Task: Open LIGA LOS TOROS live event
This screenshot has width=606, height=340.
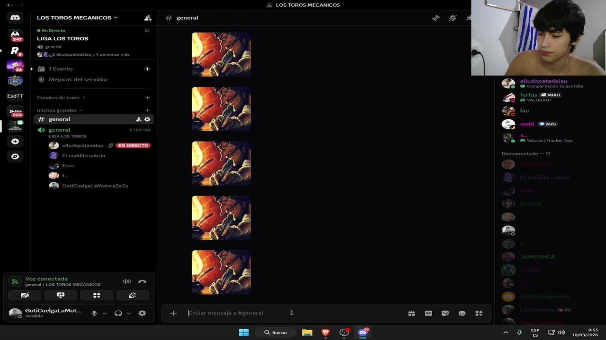Action: pyautogui.click(x=62, y=39)
